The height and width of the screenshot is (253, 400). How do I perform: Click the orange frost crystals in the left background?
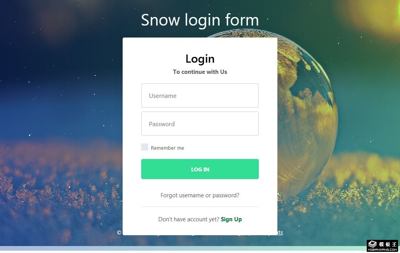click(x=59, y=189)
